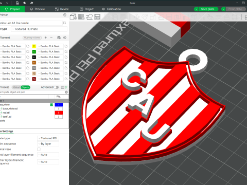
Task: Select the Move tool in toolbar
Action: [x=137, y=17]
